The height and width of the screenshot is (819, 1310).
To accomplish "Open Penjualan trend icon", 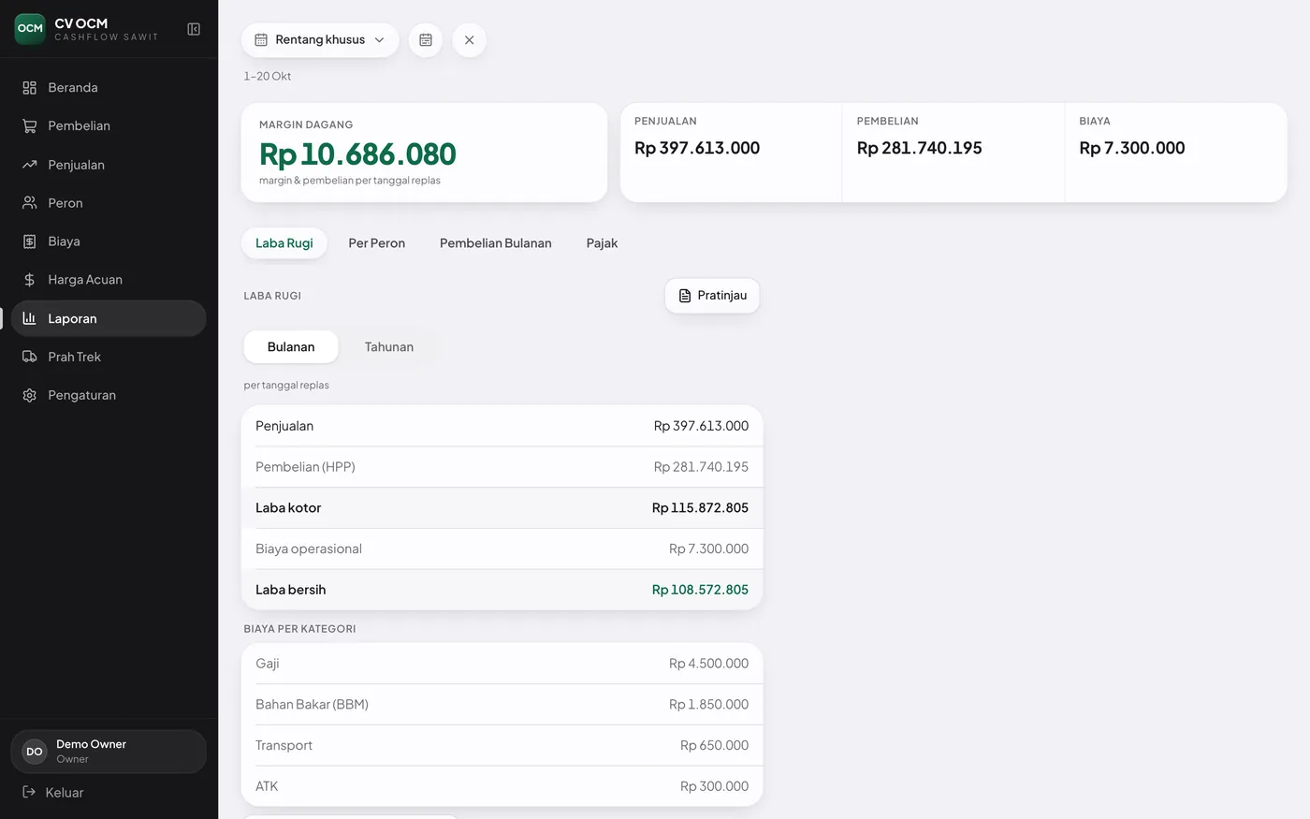I will point(30,165).
